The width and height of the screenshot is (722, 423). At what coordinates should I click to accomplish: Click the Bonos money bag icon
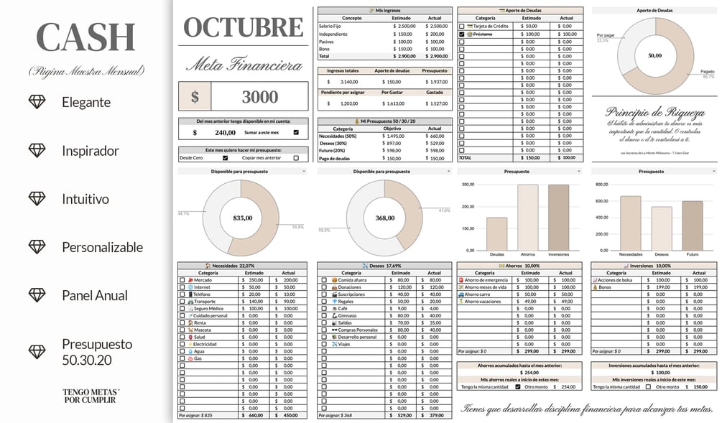click(595, 287)
